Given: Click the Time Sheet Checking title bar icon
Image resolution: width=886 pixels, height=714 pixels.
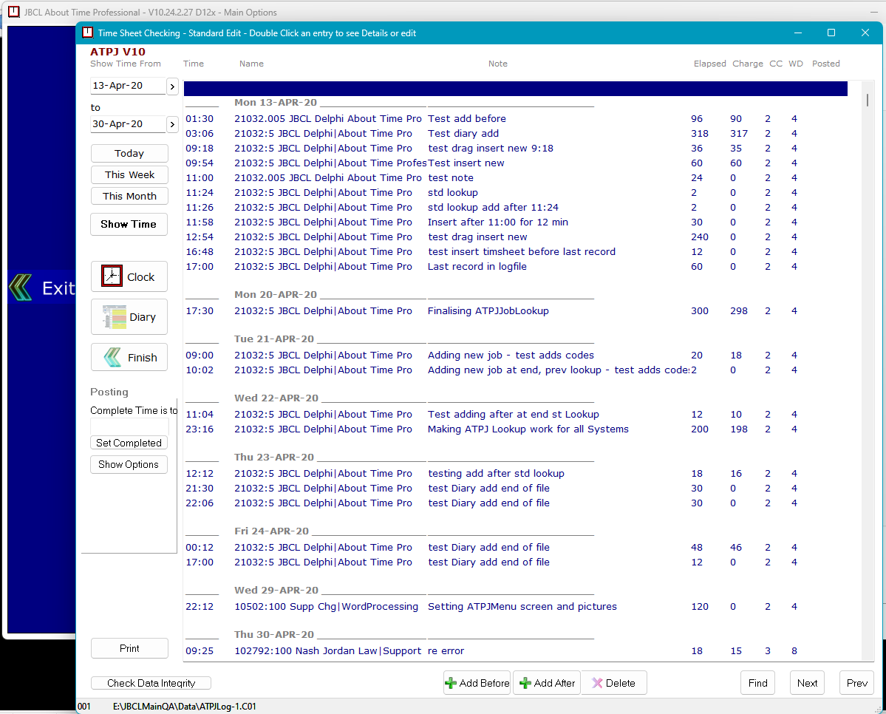Looking at the screenshot, I should (88, 33).
